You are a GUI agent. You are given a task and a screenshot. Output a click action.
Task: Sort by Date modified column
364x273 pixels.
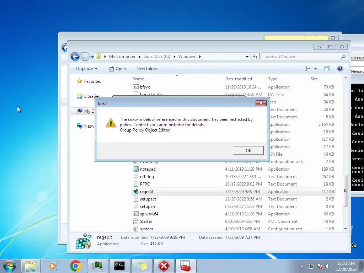pyautogui.click(x=239, y=79)
